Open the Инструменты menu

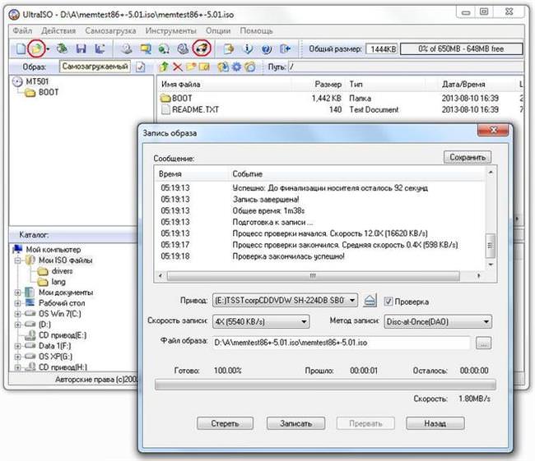click(x=171, y=30)
